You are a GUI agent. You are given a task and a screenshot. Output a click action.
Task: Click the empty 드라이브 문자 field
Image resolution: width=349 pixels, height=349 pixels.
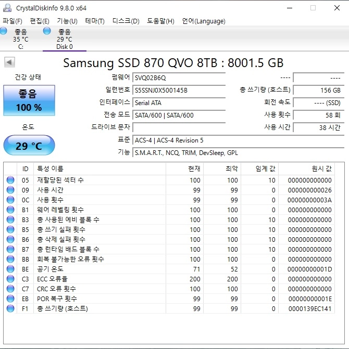click(179, 128)
